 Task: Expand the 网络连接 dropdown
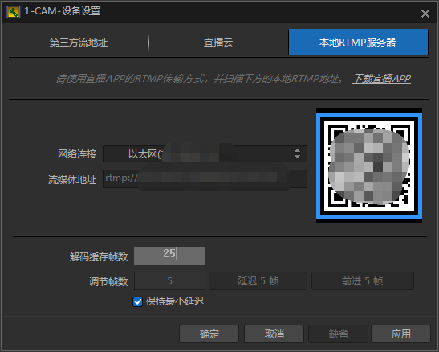[205, 153]
